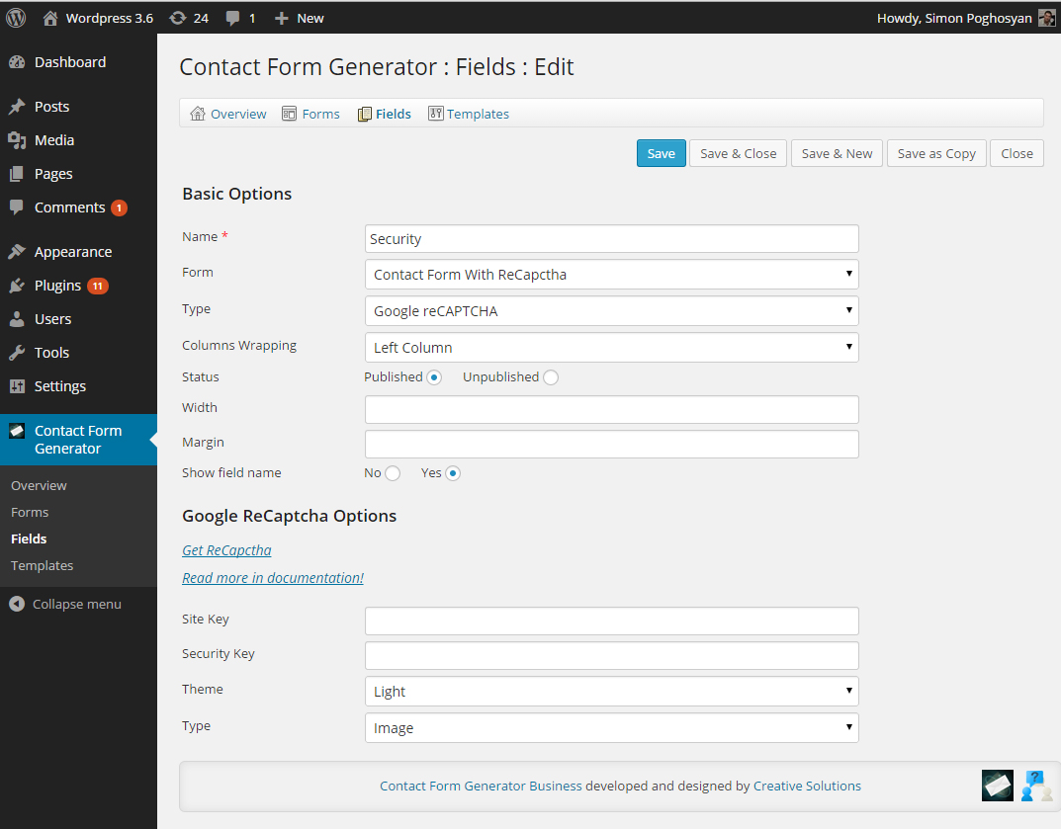Open Templates in the sidebar submenu
Screen dimensions: 1061x829
click(x=42, y=565)
